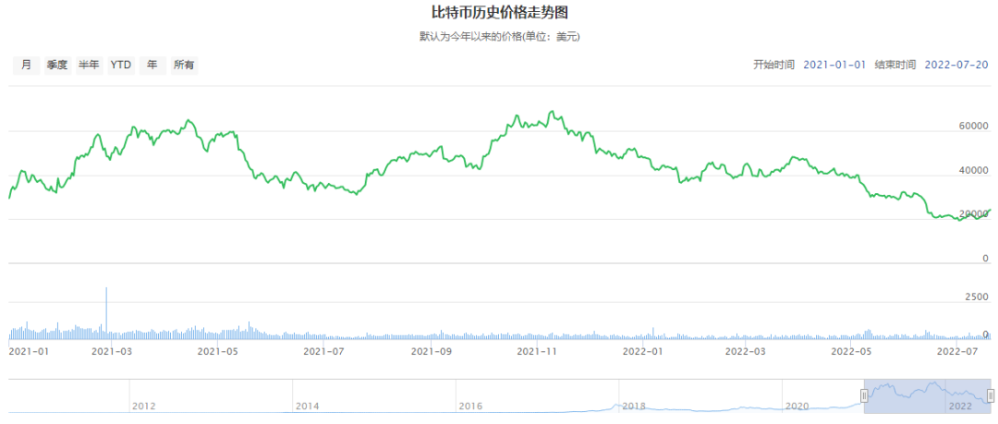Select the YTD range button
Screen dimensions: 998x424
tap(121, 65)
